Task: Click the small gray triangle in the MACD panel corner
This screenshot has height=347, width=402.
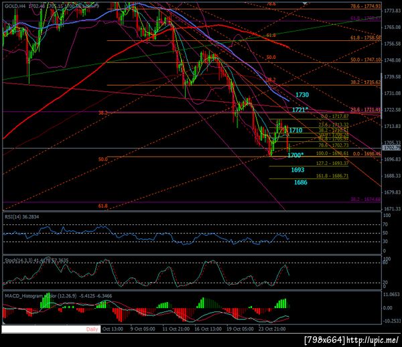Action: click(4, 323)
